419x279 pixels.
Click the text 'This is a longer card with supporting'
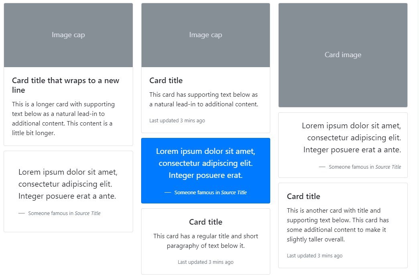click(63, 104)
